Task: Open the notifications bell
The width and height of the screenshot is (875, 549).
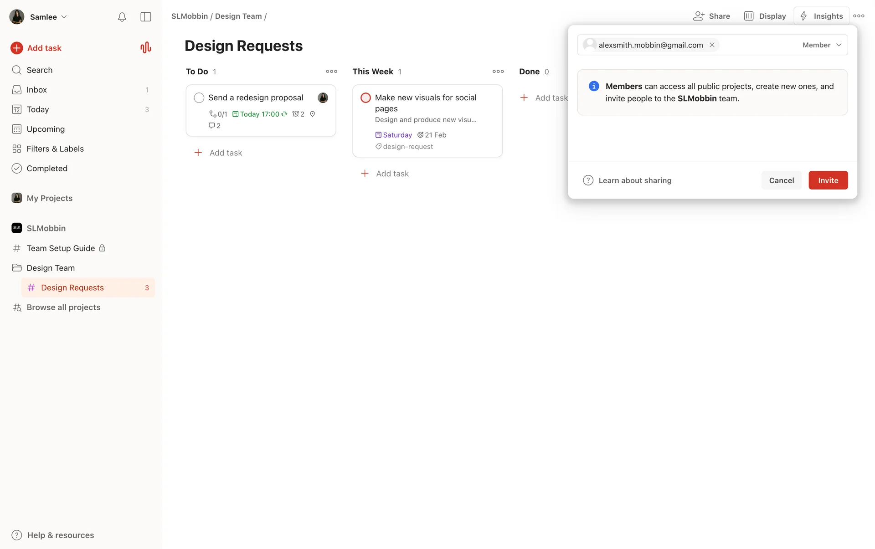Action: (122, 17)
